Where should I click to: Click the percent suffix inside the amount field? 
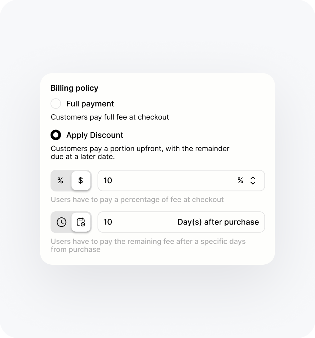241,181
